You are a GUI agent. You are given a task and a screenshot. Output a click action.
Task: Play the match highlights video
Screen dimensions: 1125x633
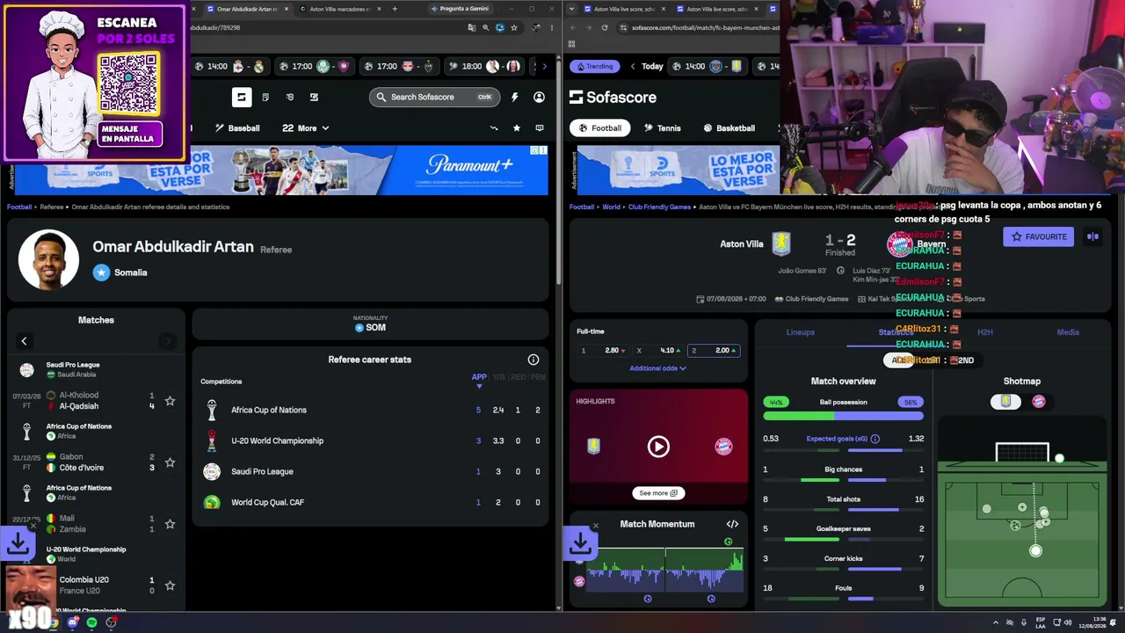pyautogui.click(x=658, y=447)
